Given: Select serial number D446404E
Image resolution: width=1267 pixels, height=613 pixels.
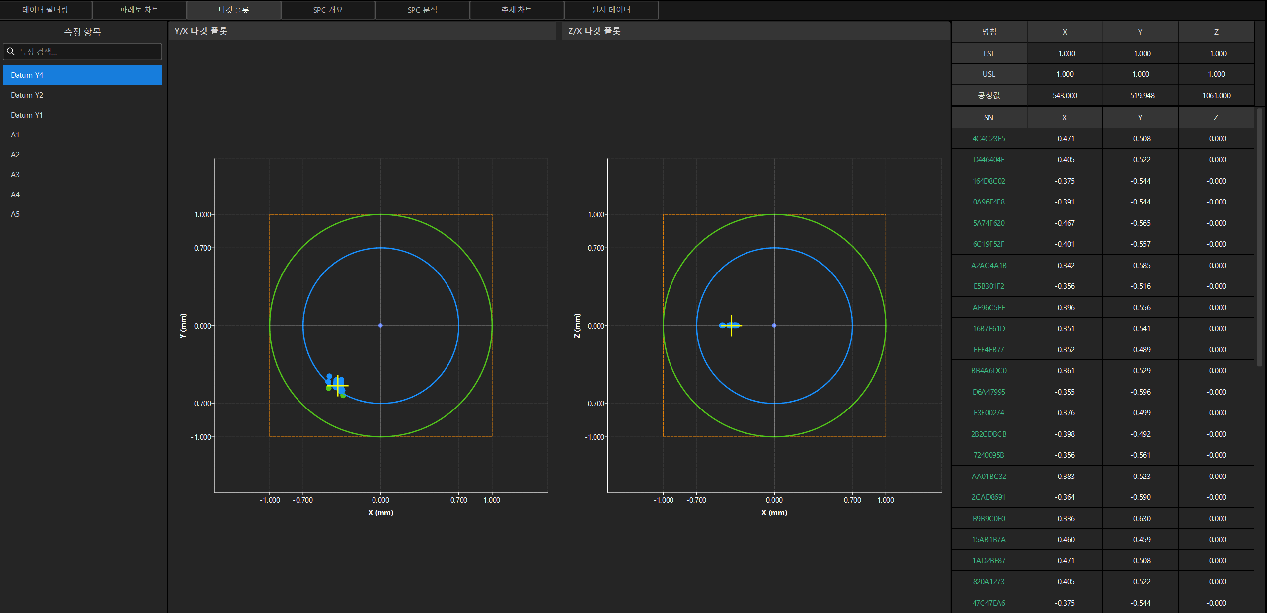Looking at the screenshot, I should click(989, 160).
